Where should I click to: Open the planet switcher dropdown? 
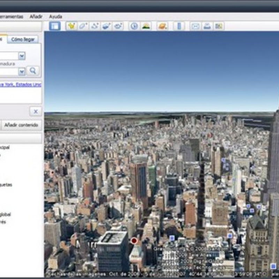tap(162, 26)
